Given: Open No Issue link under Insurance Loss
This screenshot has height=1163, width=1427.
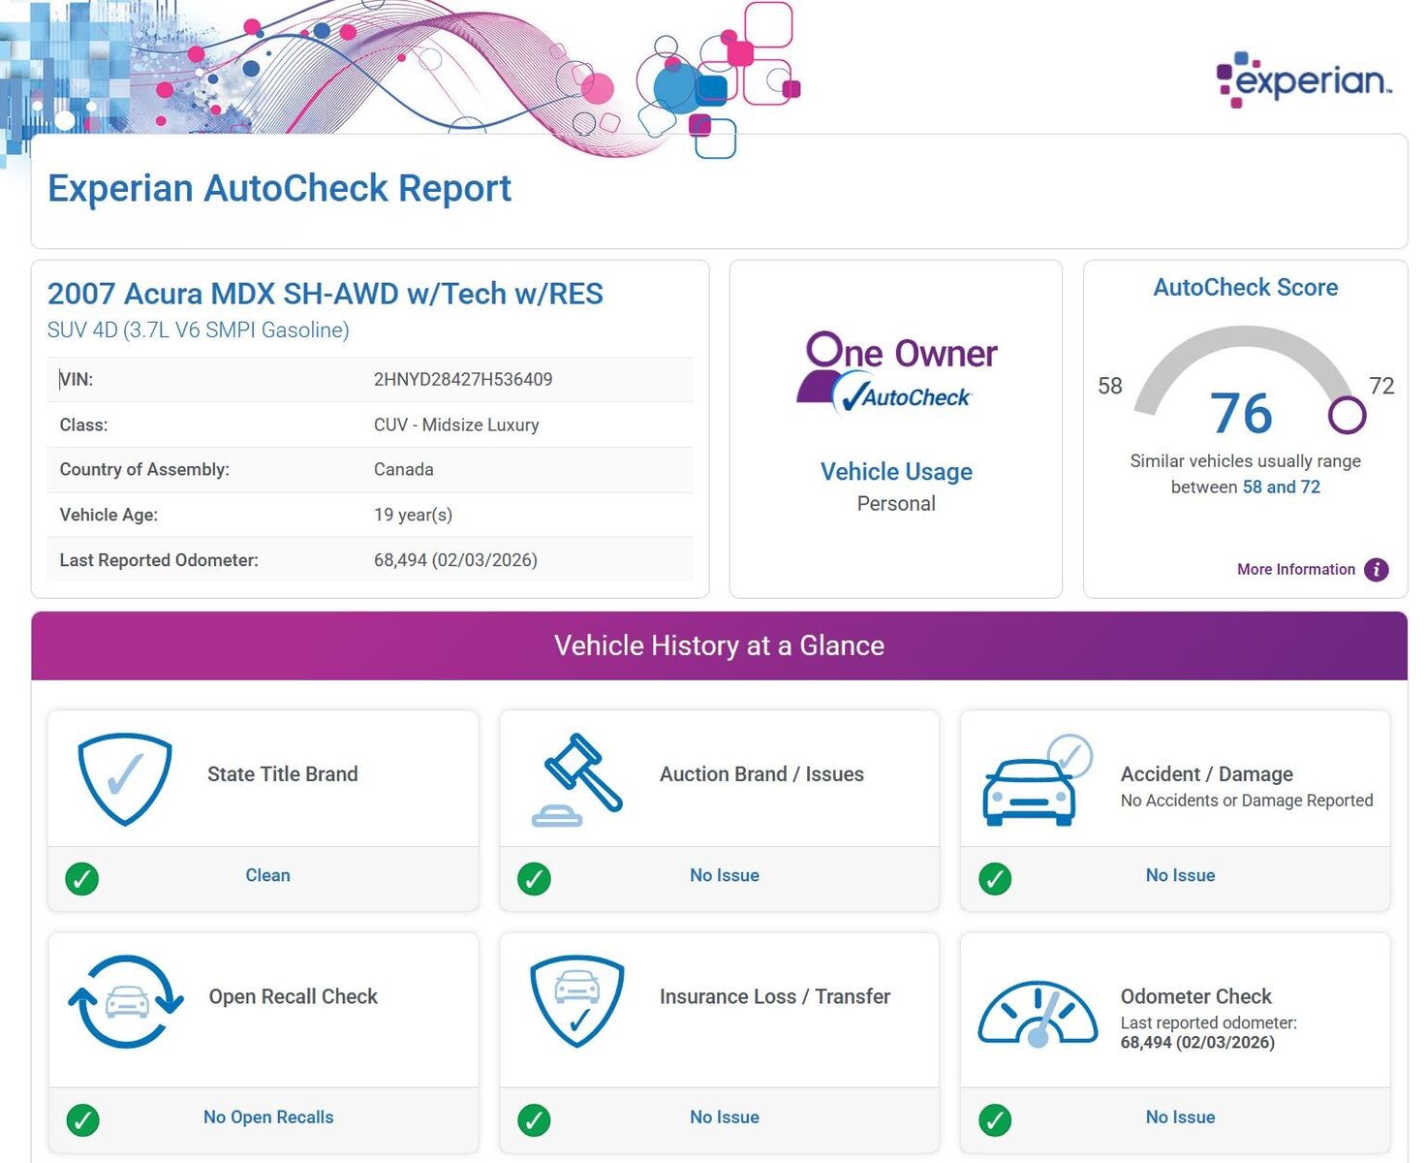Looking at the screenshot, I should [x=724, y=1116].
